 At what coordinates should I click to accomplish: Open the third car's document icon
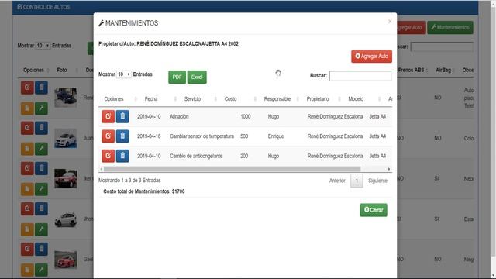[x=27, y=189]
